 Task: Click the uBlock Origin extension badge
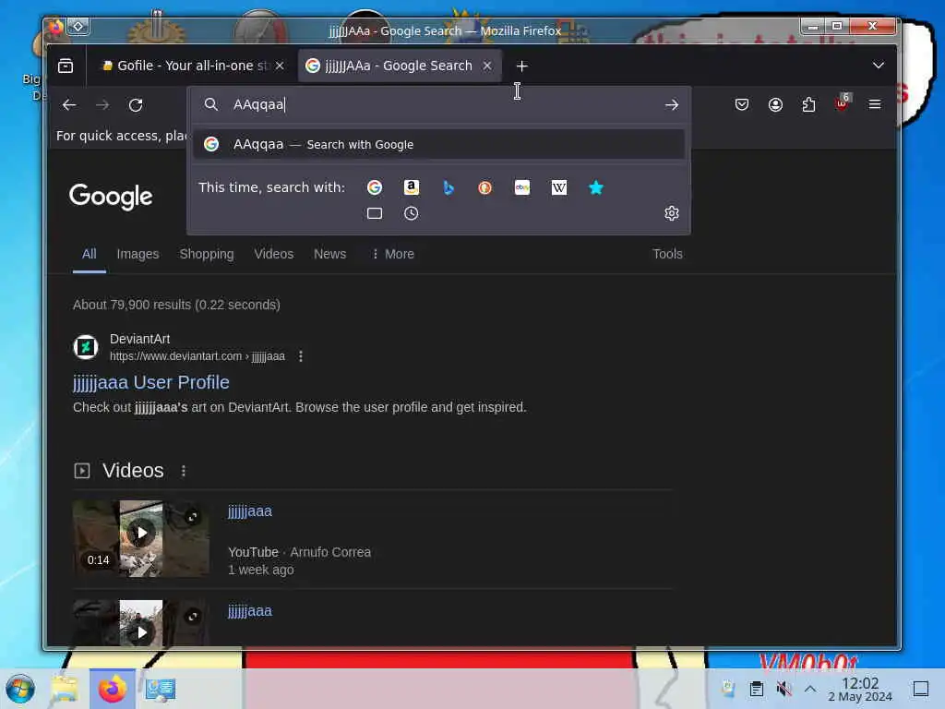[842, 103]
